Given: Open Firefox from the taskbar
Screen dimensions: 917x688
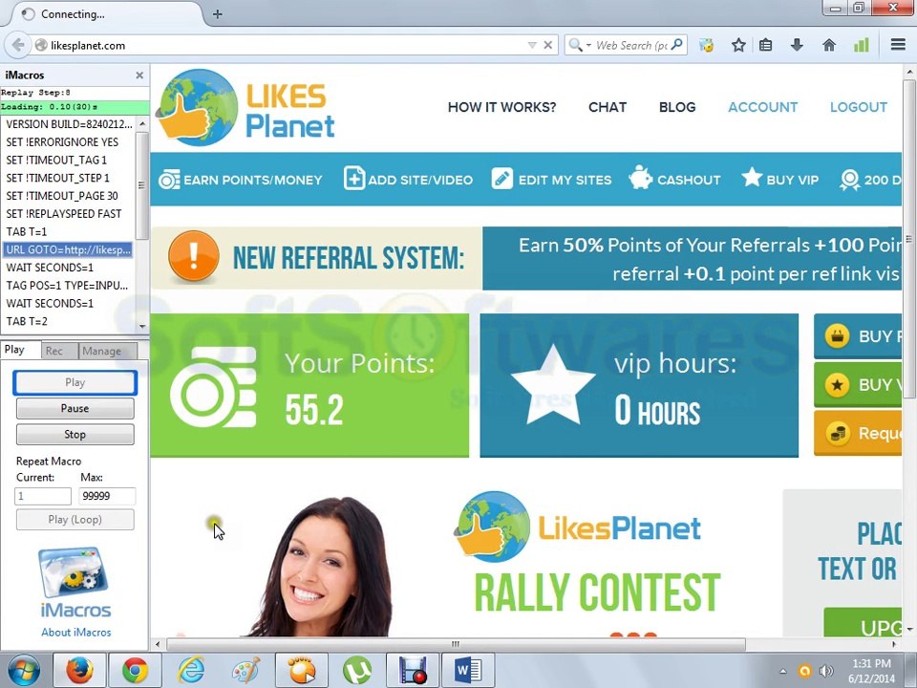Looking at the screenshot, I should click(x=79, y=671).
